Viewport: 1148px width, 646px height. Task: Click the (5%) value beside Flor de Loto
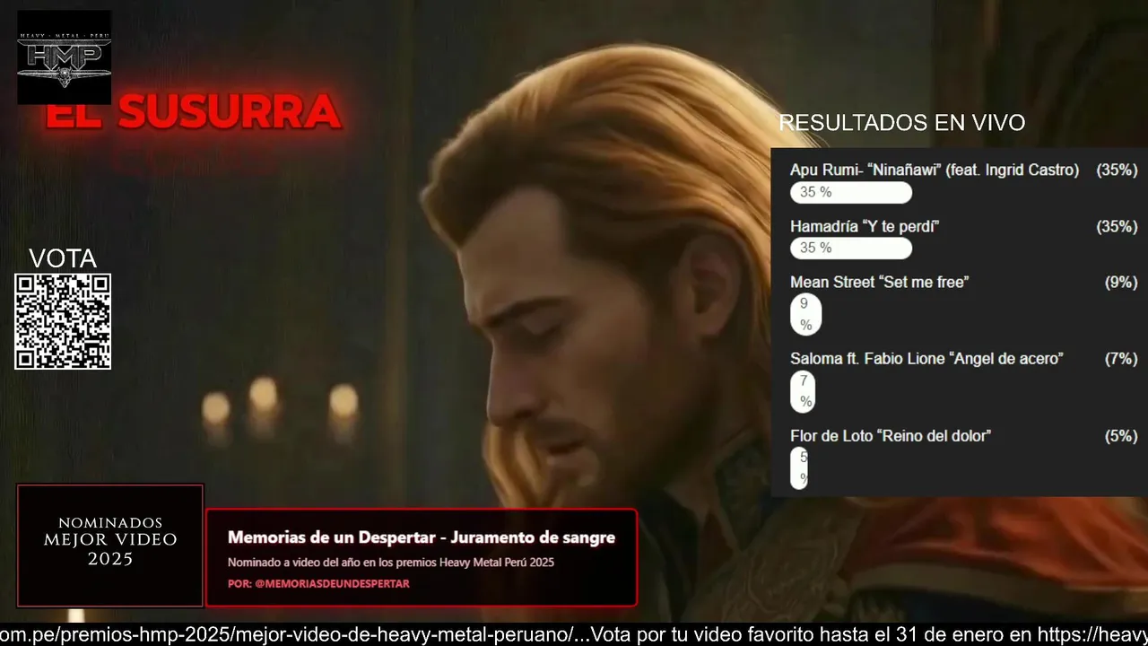tap(1121, 435)
